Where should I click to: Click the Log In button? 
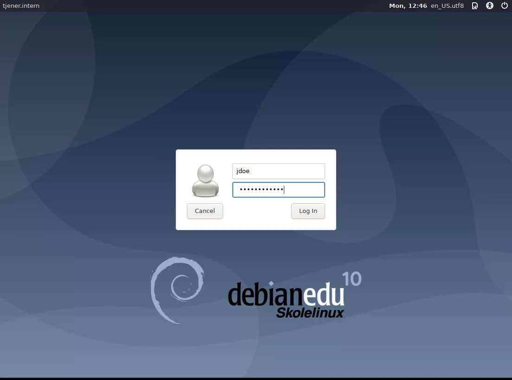[x=308, y=211]
